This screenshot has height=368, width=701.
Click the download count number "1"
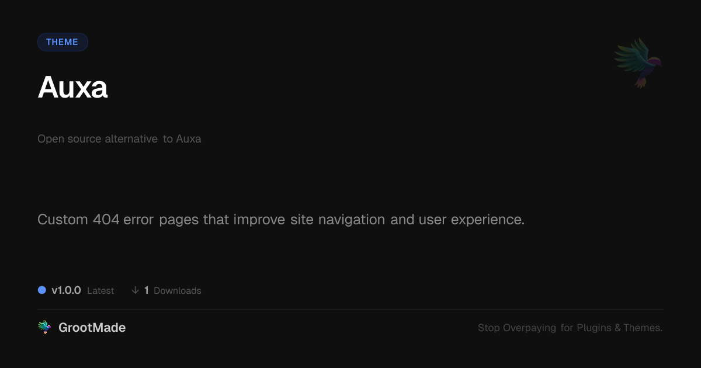click(x=147, y=290)
